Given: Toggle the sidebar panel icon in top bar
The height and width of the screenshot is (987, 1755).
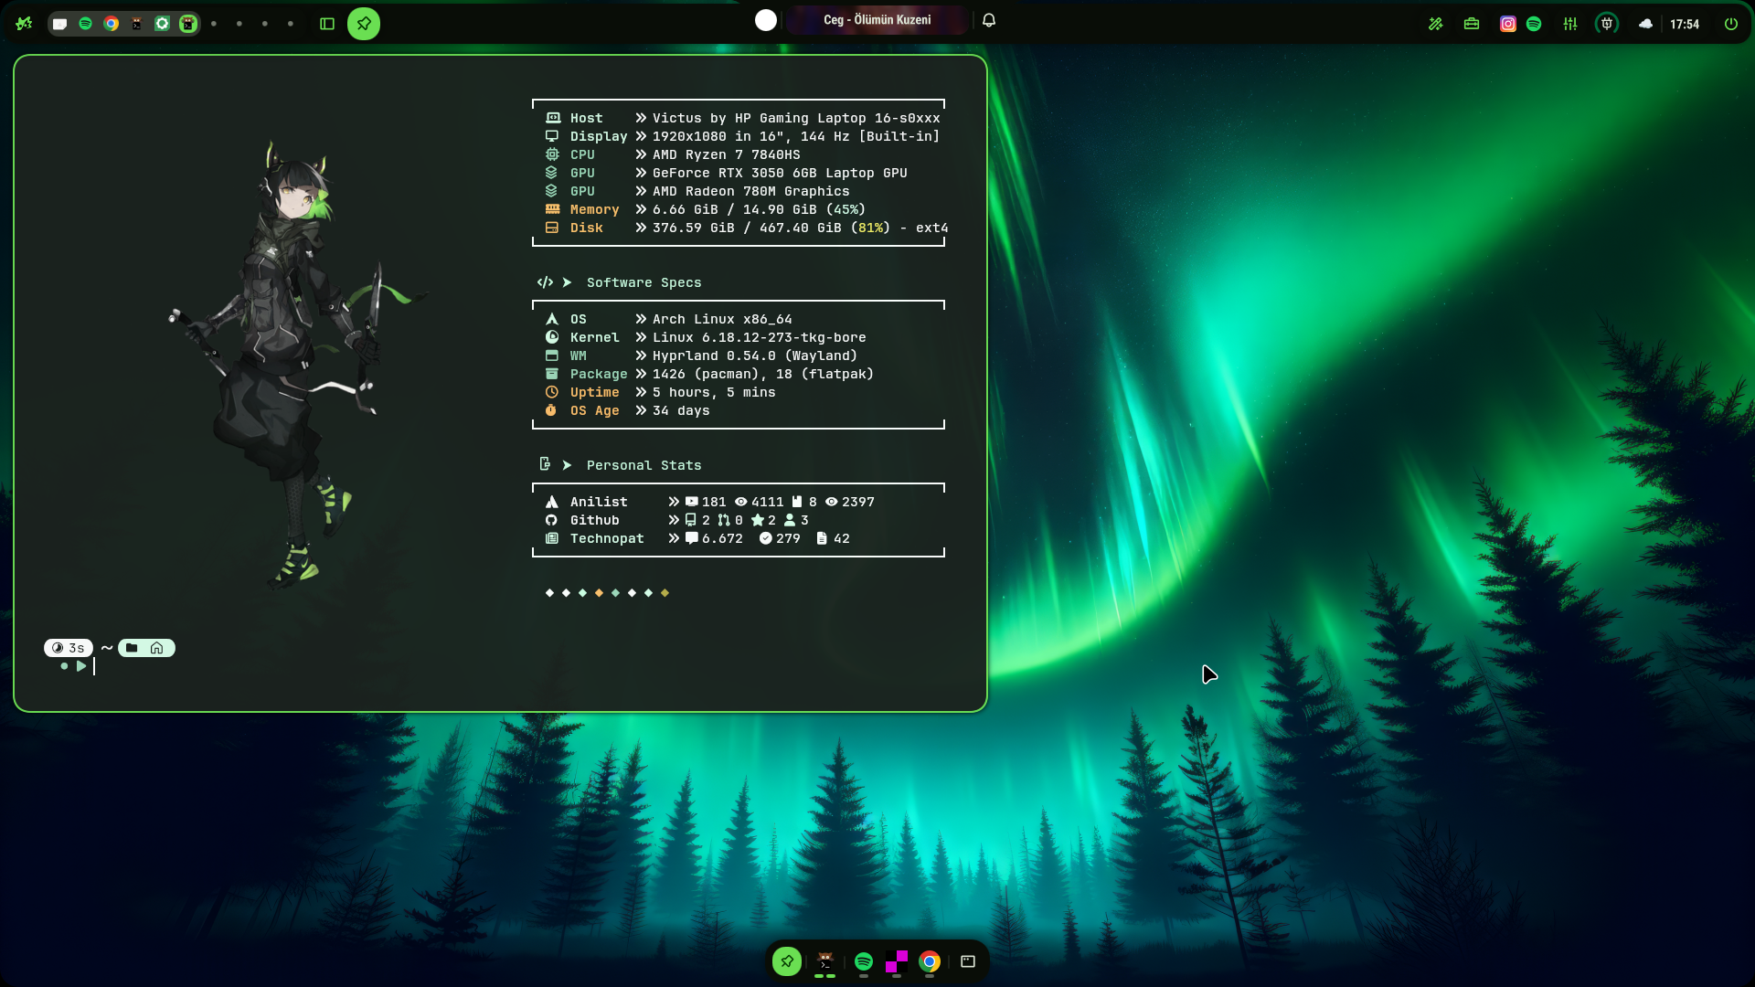Looking at the screenshot, I should tap(327, 24).
